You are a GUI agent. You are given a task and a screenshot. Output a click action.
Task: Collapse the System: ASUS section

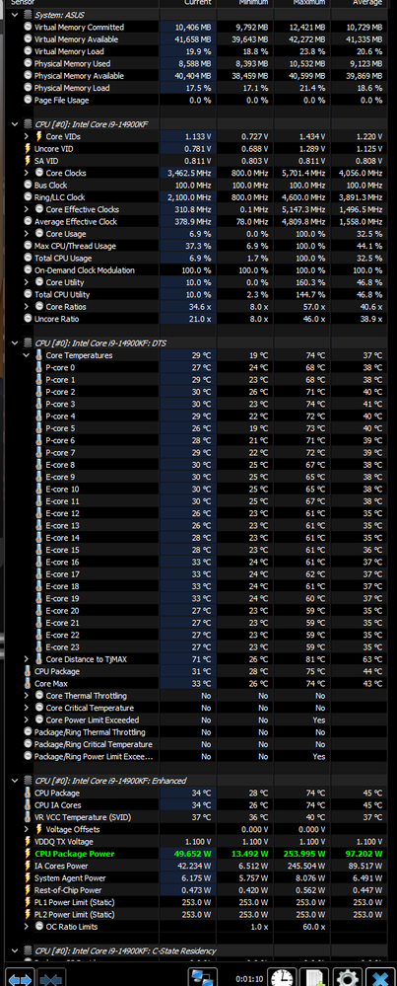point(15,14)
